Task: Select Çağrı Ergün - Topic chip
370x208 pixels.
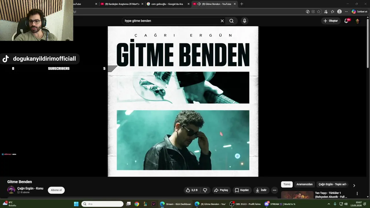Action: (x=332, y=184)
